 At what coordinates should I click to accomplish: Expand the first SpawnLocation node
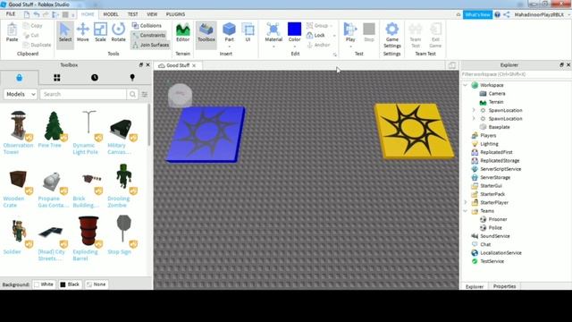pos(474,110)
